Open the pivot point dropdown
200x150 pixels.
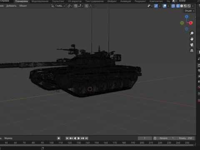70,6
